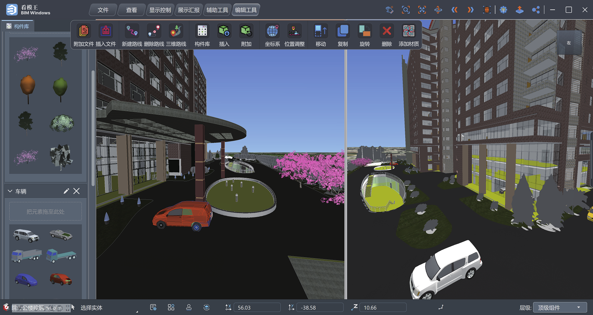
Task: Open the 坐标系 coordinate system tool
Action: click(272, 31)
